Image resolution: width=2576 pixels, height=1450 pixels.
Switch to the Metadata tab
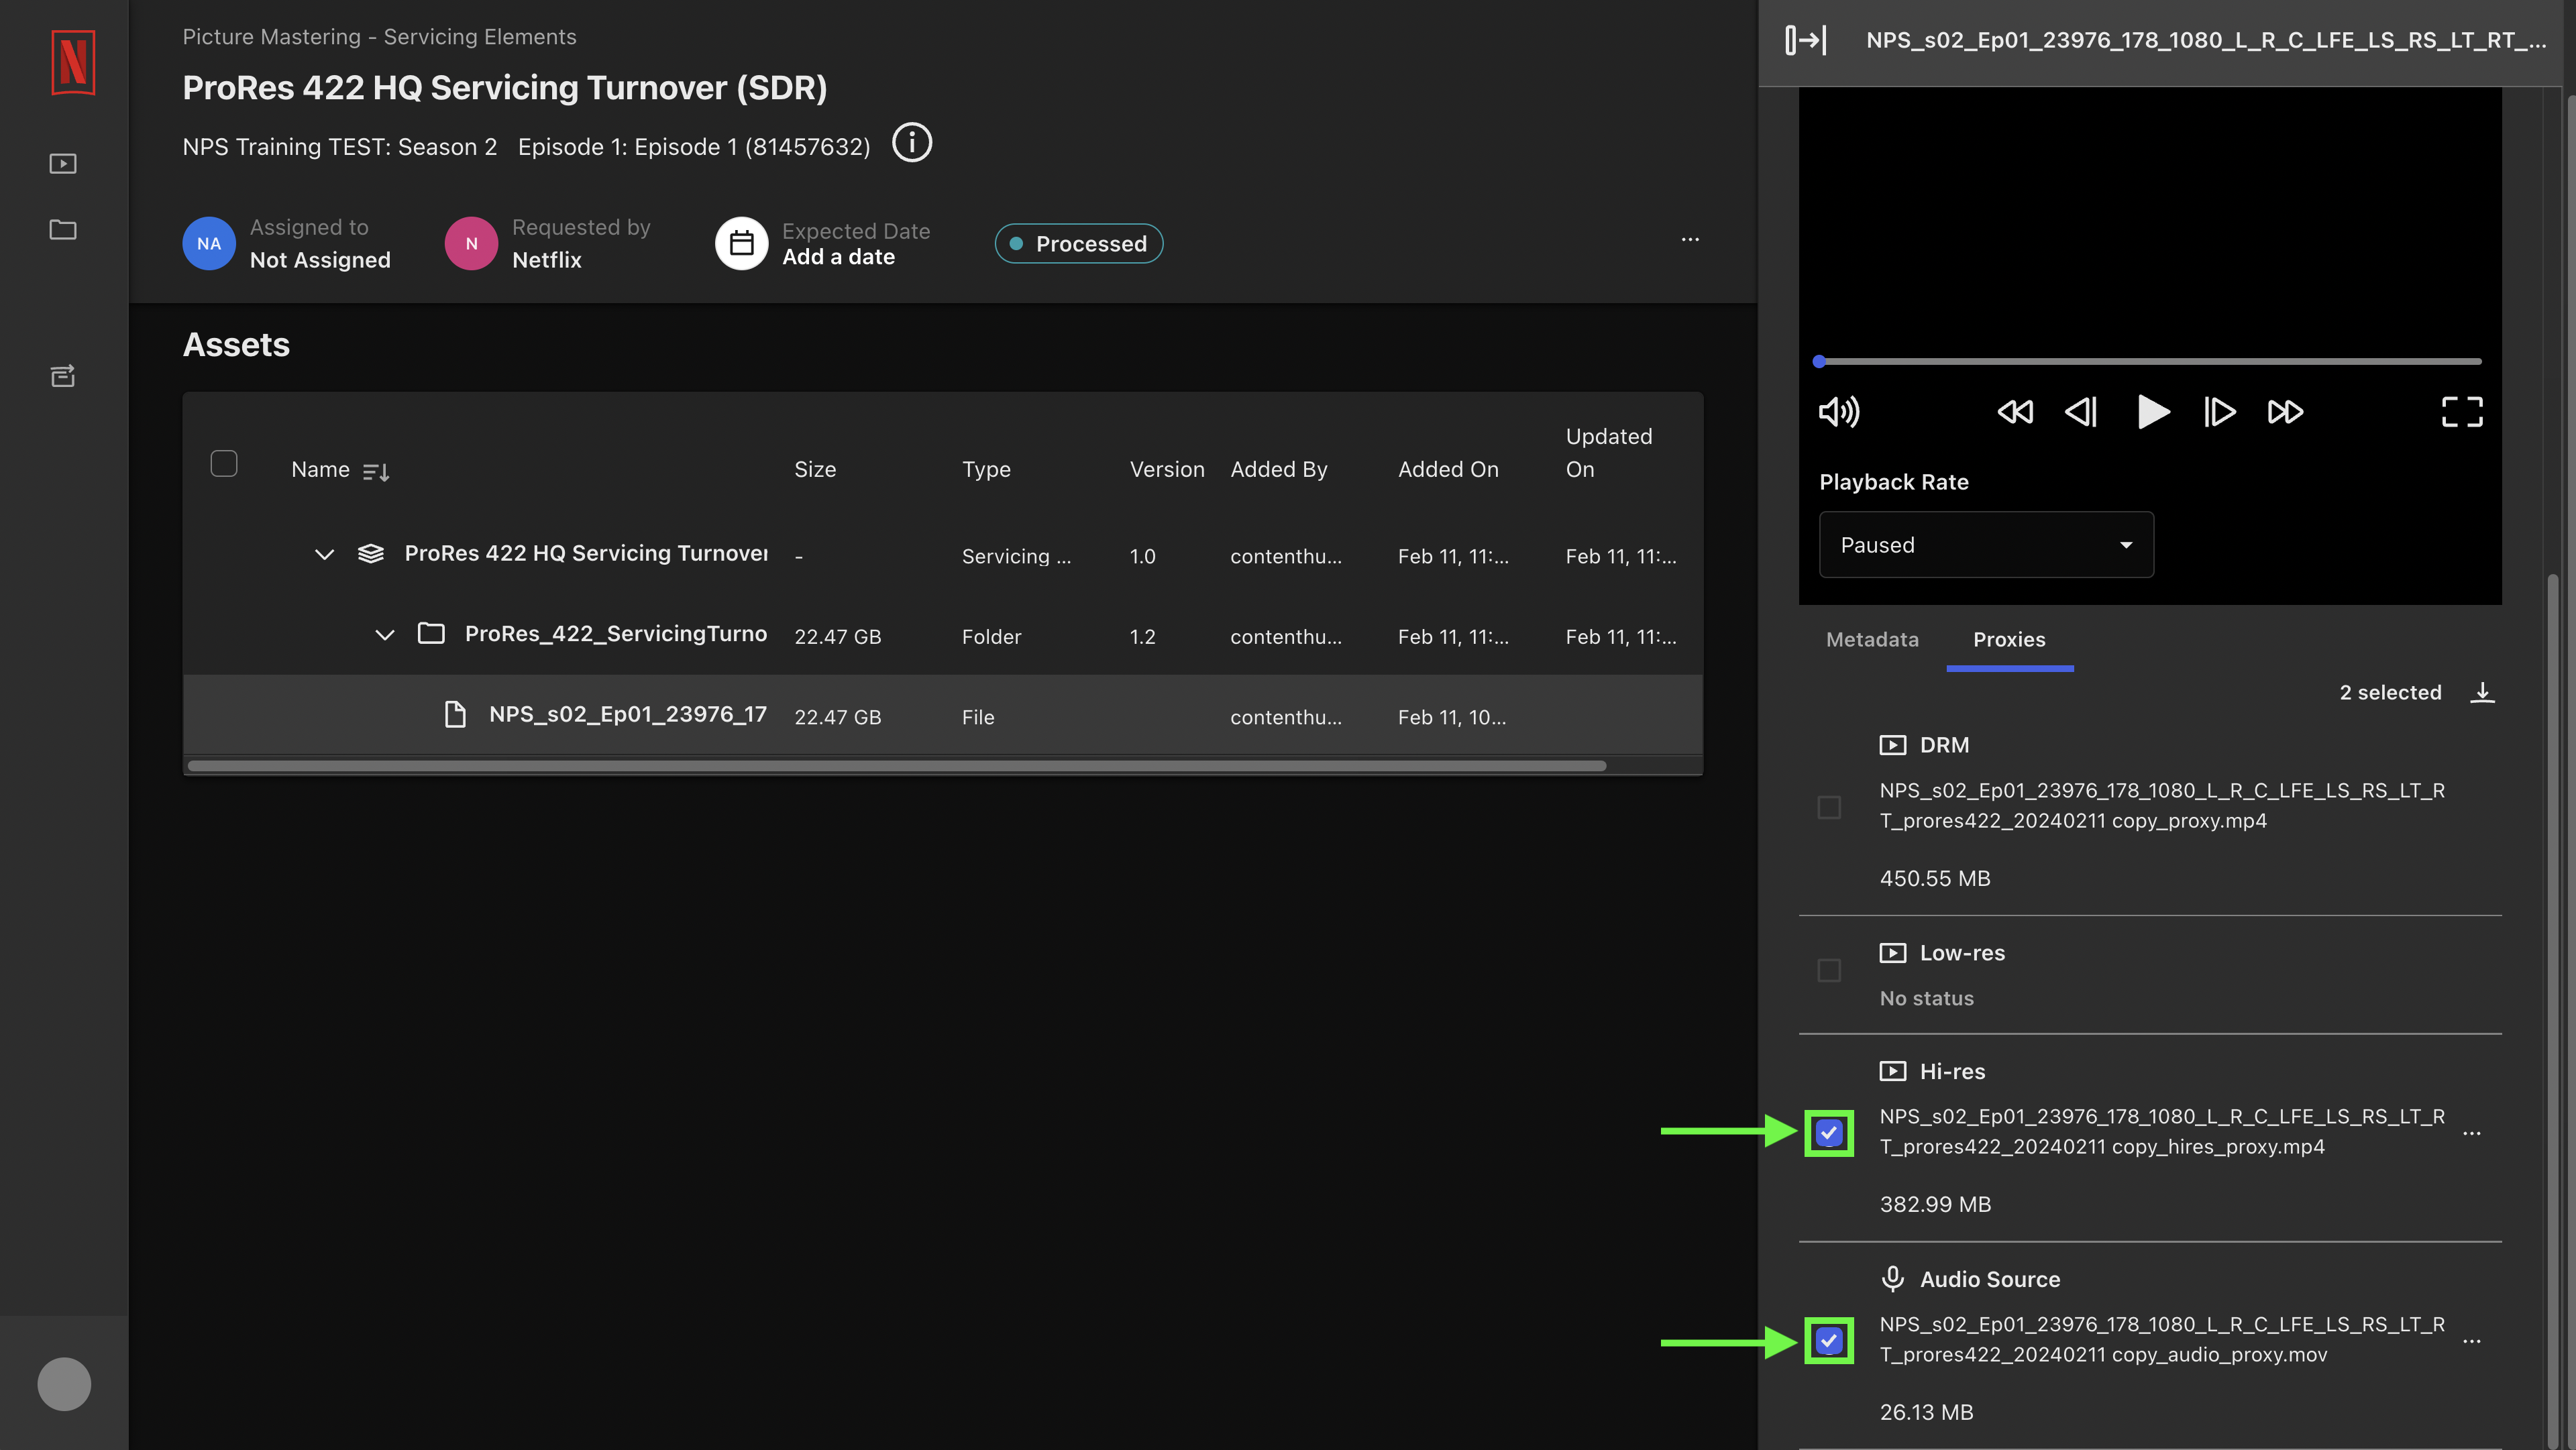(x=1872, y=640)
